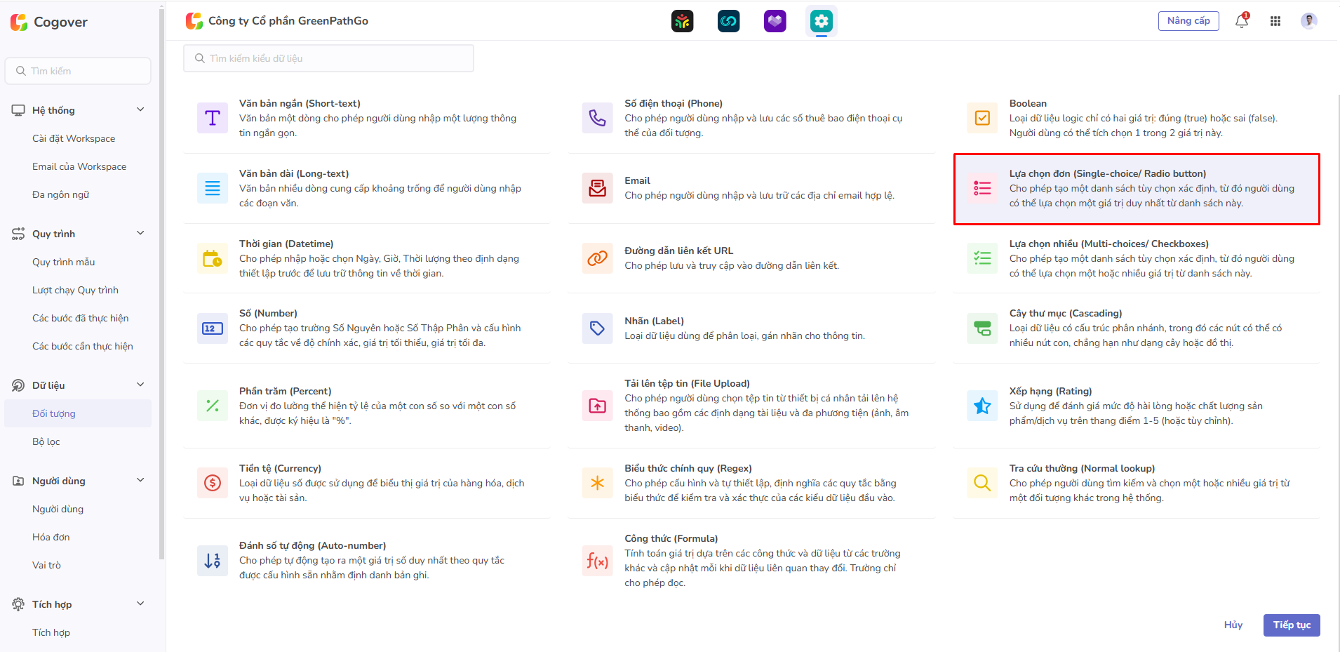This screenshot has width=1340, height=652.
Task: Open Bộ lọc in the sidebar
Action: click(x=46, y=441)
